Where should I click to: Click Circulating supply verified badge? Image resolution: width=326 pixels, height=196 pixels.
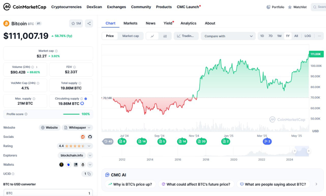point(85,99)
